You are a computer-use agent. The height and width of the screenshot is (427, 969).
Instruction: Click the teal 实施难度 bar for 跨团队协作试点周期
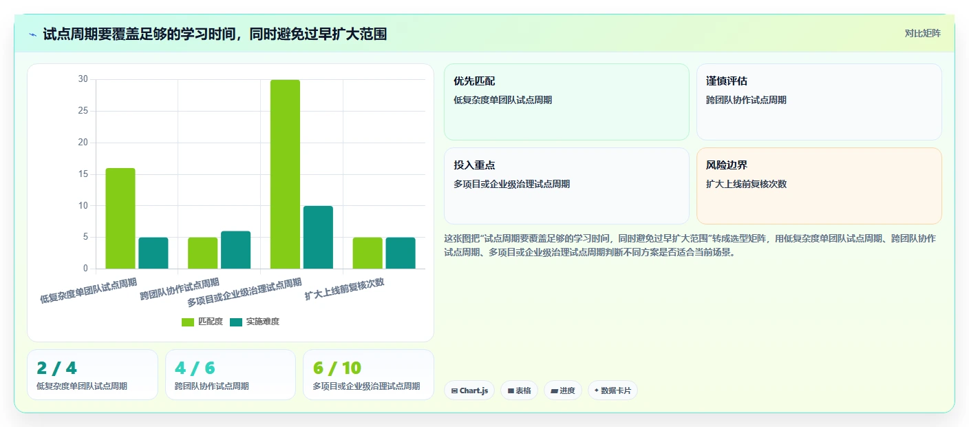coord(235,250)
